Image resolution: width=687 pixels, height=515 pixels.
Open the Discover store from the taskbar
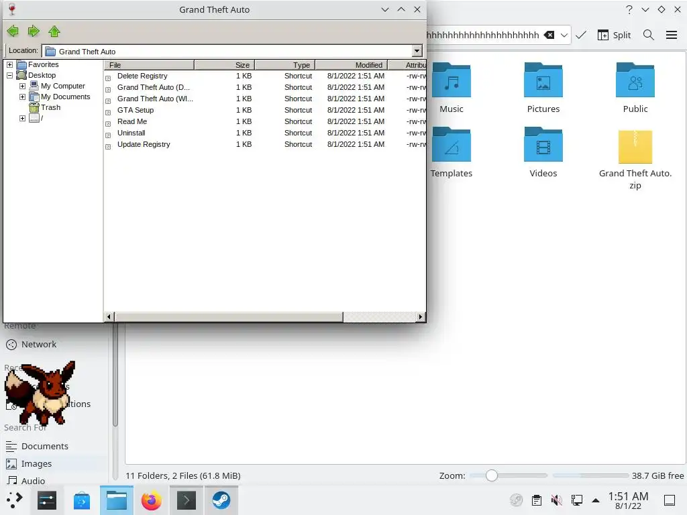point(81,500)
